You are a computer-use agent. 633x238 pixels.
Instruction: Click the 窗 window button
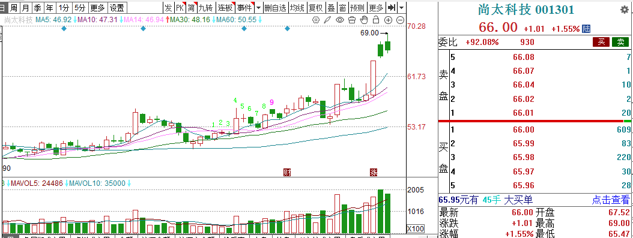[342, 7]
